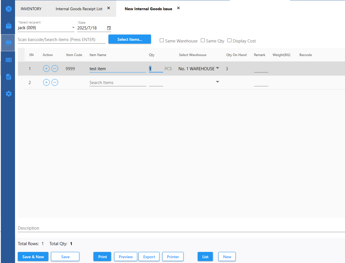Expand the Select recipient dropdown
345x263 pixels.
(x=73, y=28)
